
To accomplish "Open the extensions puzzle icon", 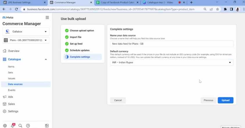I will coord(225,9).
